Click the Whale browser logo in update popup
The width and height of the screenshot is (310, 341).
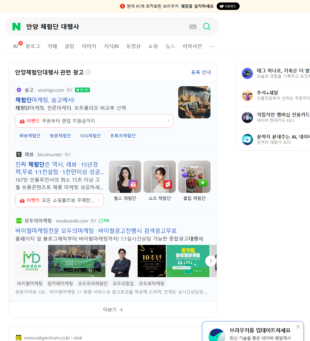coord(217,335)
